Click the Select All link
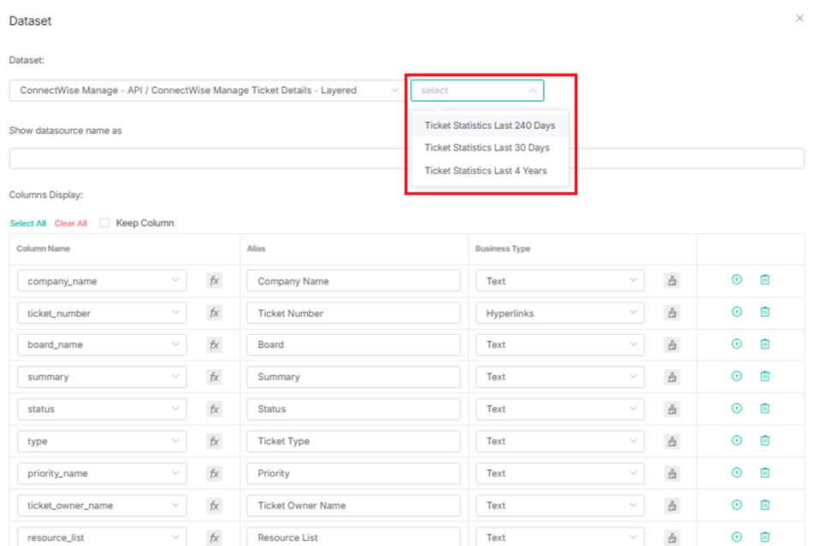The width and height of the screenshot is (814, 546). (x=28, y=223)
